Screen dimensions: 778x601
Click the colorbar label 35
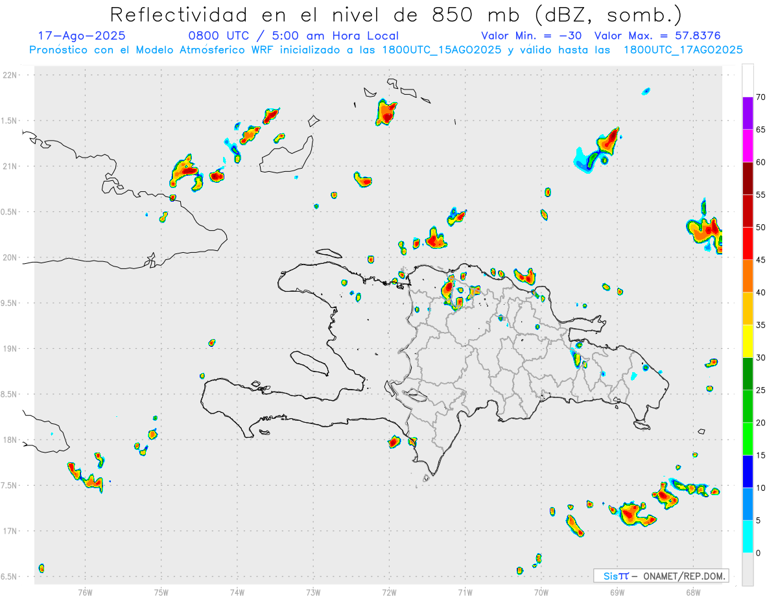760,325
